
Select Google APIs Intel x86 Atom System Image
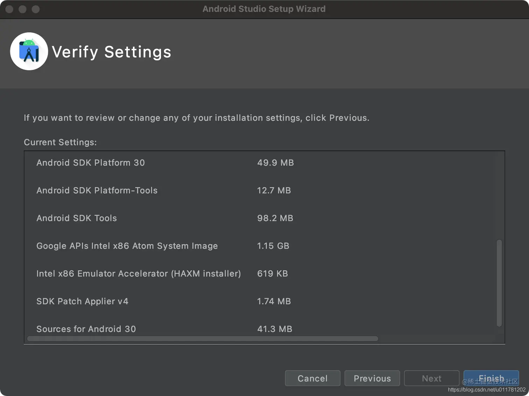127,246
